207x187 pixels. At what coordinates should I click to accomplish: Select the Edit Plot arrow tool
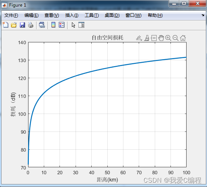point(73,25)
